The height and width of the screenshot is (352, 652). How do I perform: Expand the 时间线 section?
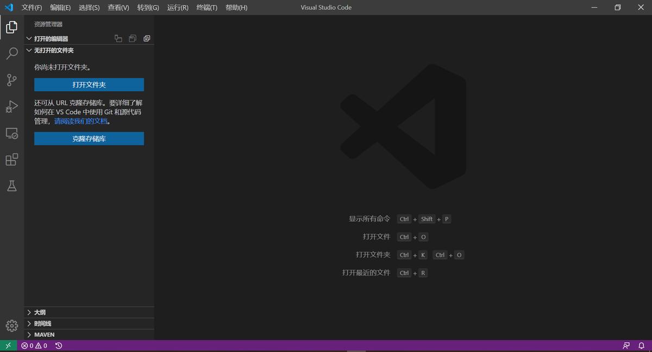point(42,323)
